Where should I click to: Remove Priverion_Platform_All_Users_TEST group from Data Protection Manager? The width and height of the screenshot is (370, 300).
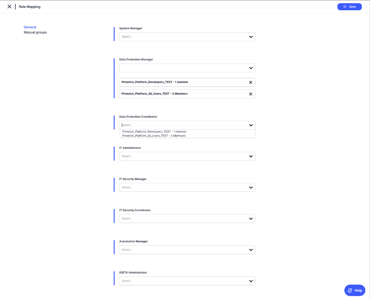pyautogui.click(x=251, y=94)
